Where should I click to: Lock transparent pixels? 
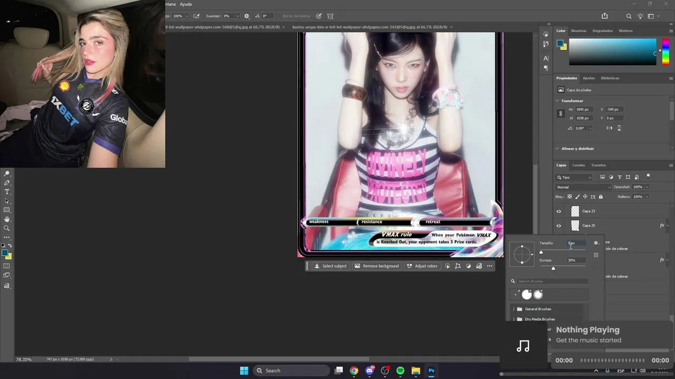click(570, 197)
